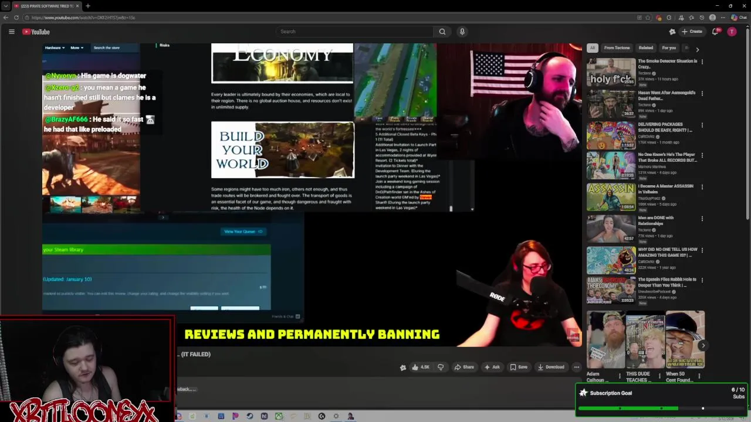The image size is (751, 422).
Task: Share the video
Action: 464,367
